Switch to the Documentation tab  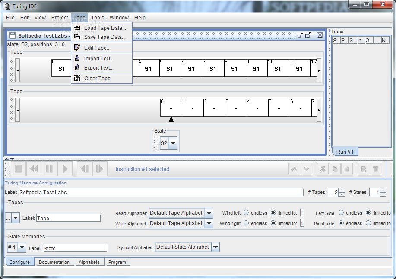point(54,262)
